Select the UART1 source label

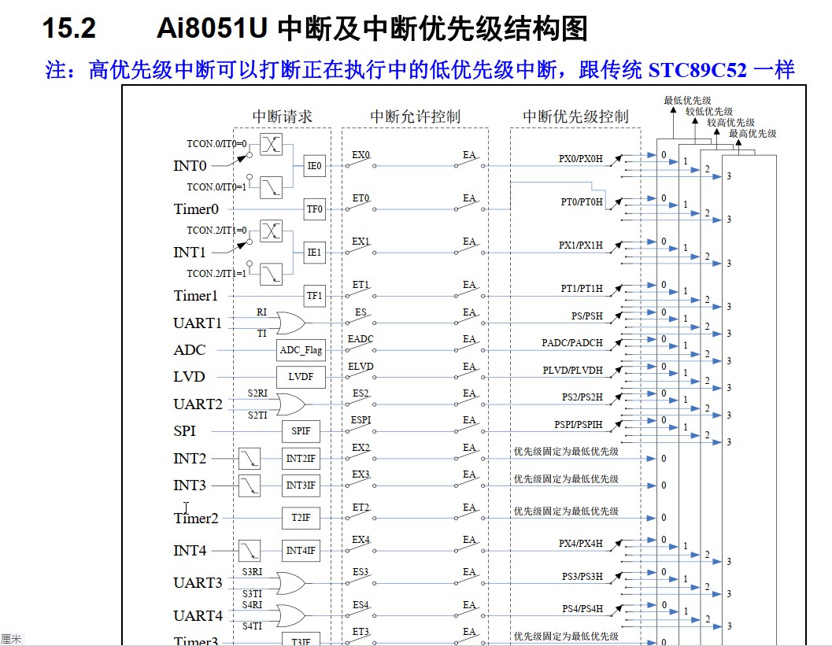click(198, 323)
